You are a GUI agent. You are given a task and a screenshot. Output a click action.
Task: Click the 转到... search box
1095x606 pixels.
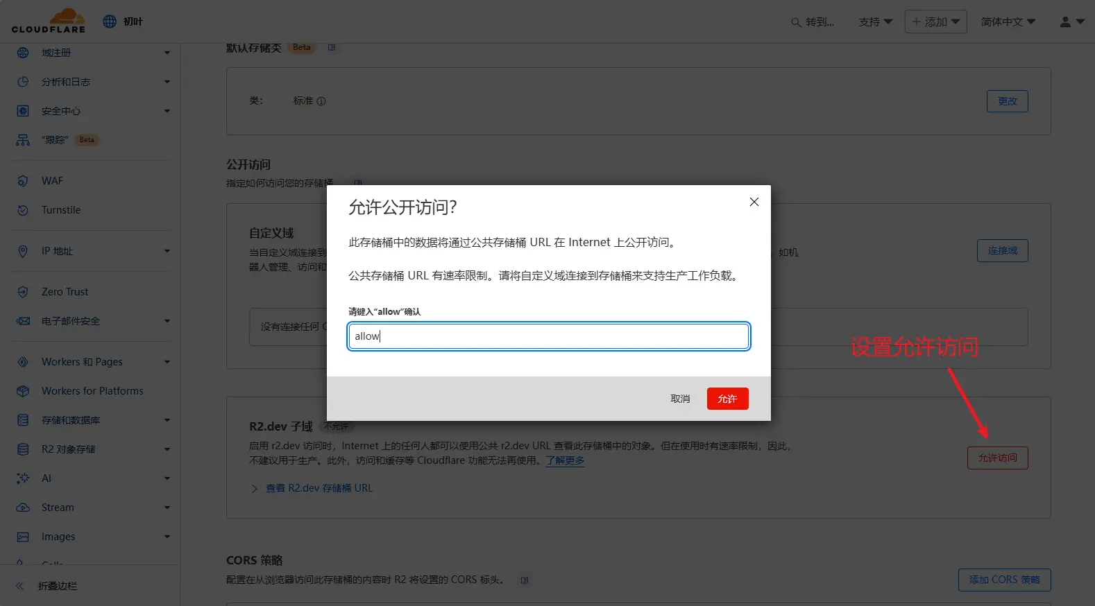coord(813,22)
